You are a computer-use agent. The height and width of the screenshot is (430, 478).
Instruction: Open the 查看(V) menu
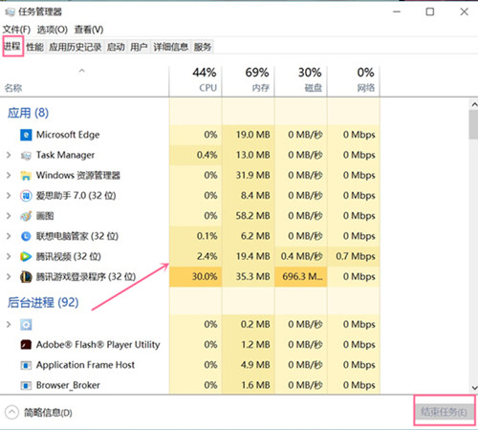coord(89,30)
